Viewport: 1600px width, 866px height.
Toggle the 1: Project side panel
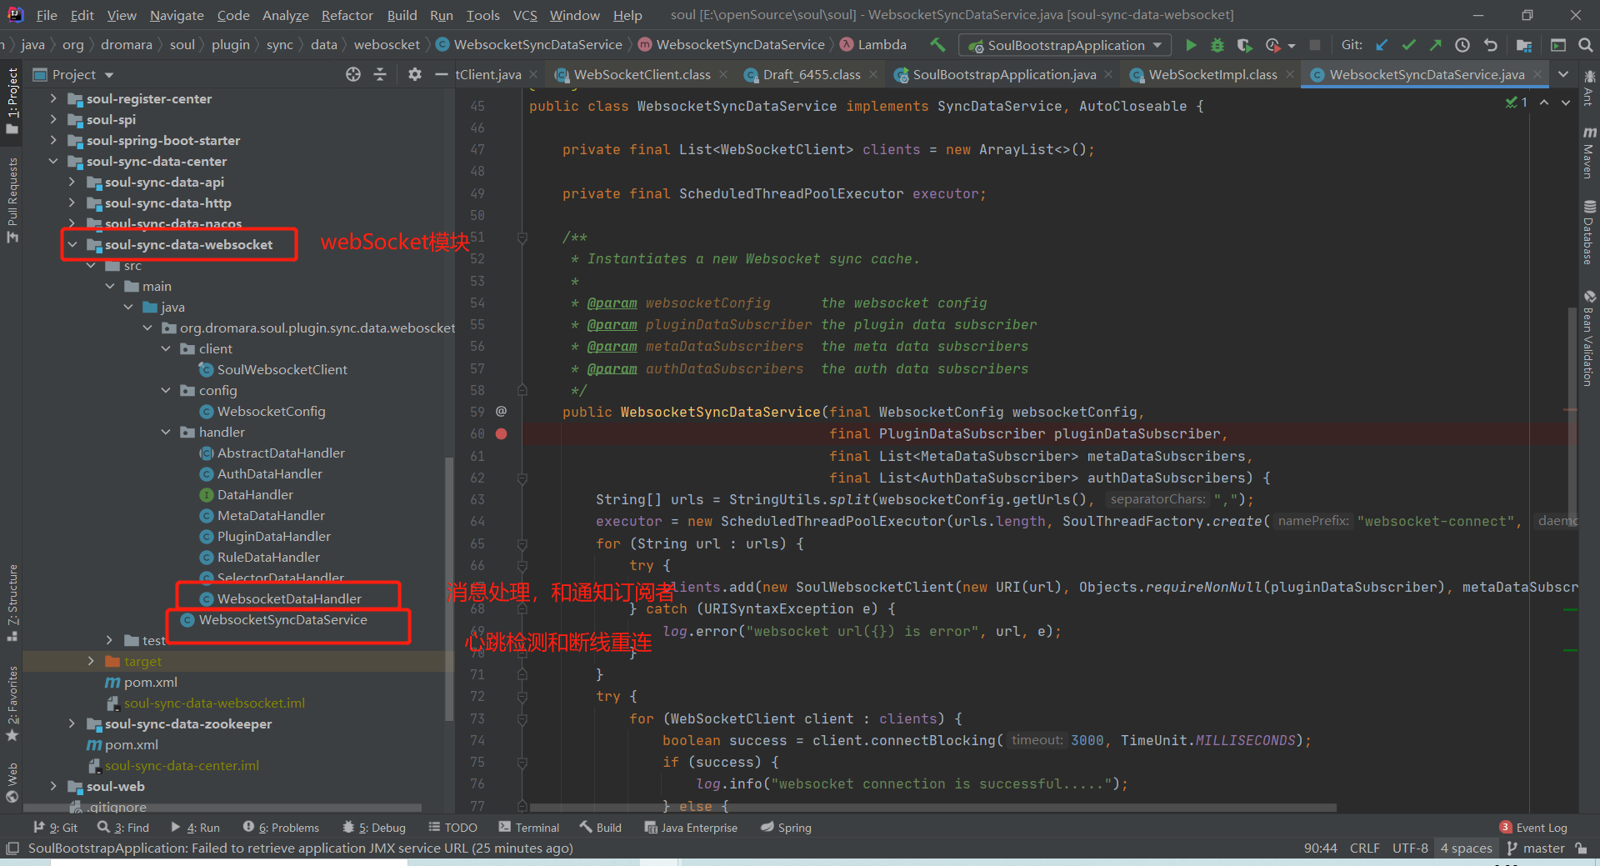pos(12,102)
